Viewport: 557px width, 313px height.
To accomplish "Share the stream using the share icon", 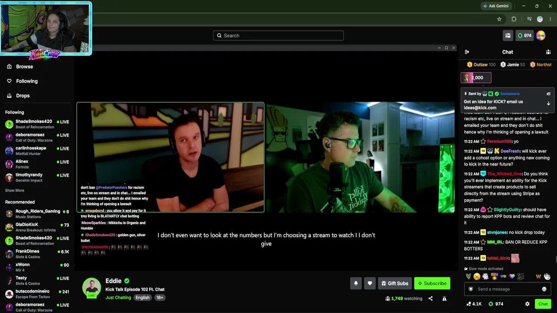I will pos(430,299).
